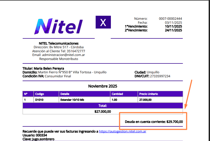Viewport: 210px width, 141px height.
Task: Click the D1010 code cell
Action: 39,100
